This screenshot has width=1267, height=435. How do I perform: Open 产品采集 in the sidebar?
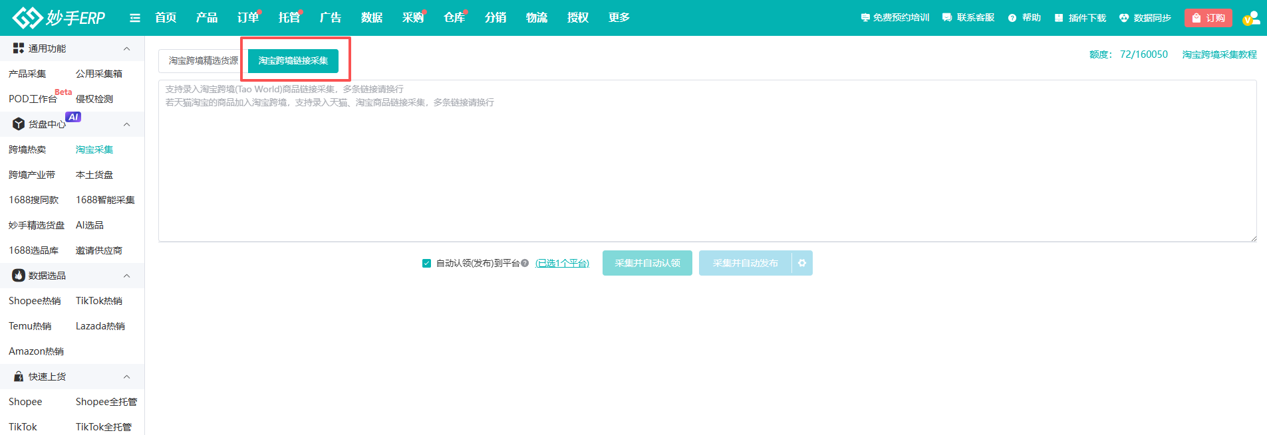click(27, 74)
